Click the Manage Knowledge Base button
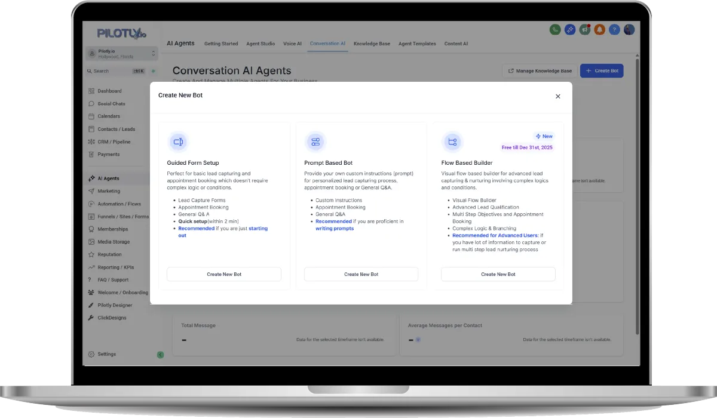The height and width of the screenshot is (418, 717). click(540, 70)
